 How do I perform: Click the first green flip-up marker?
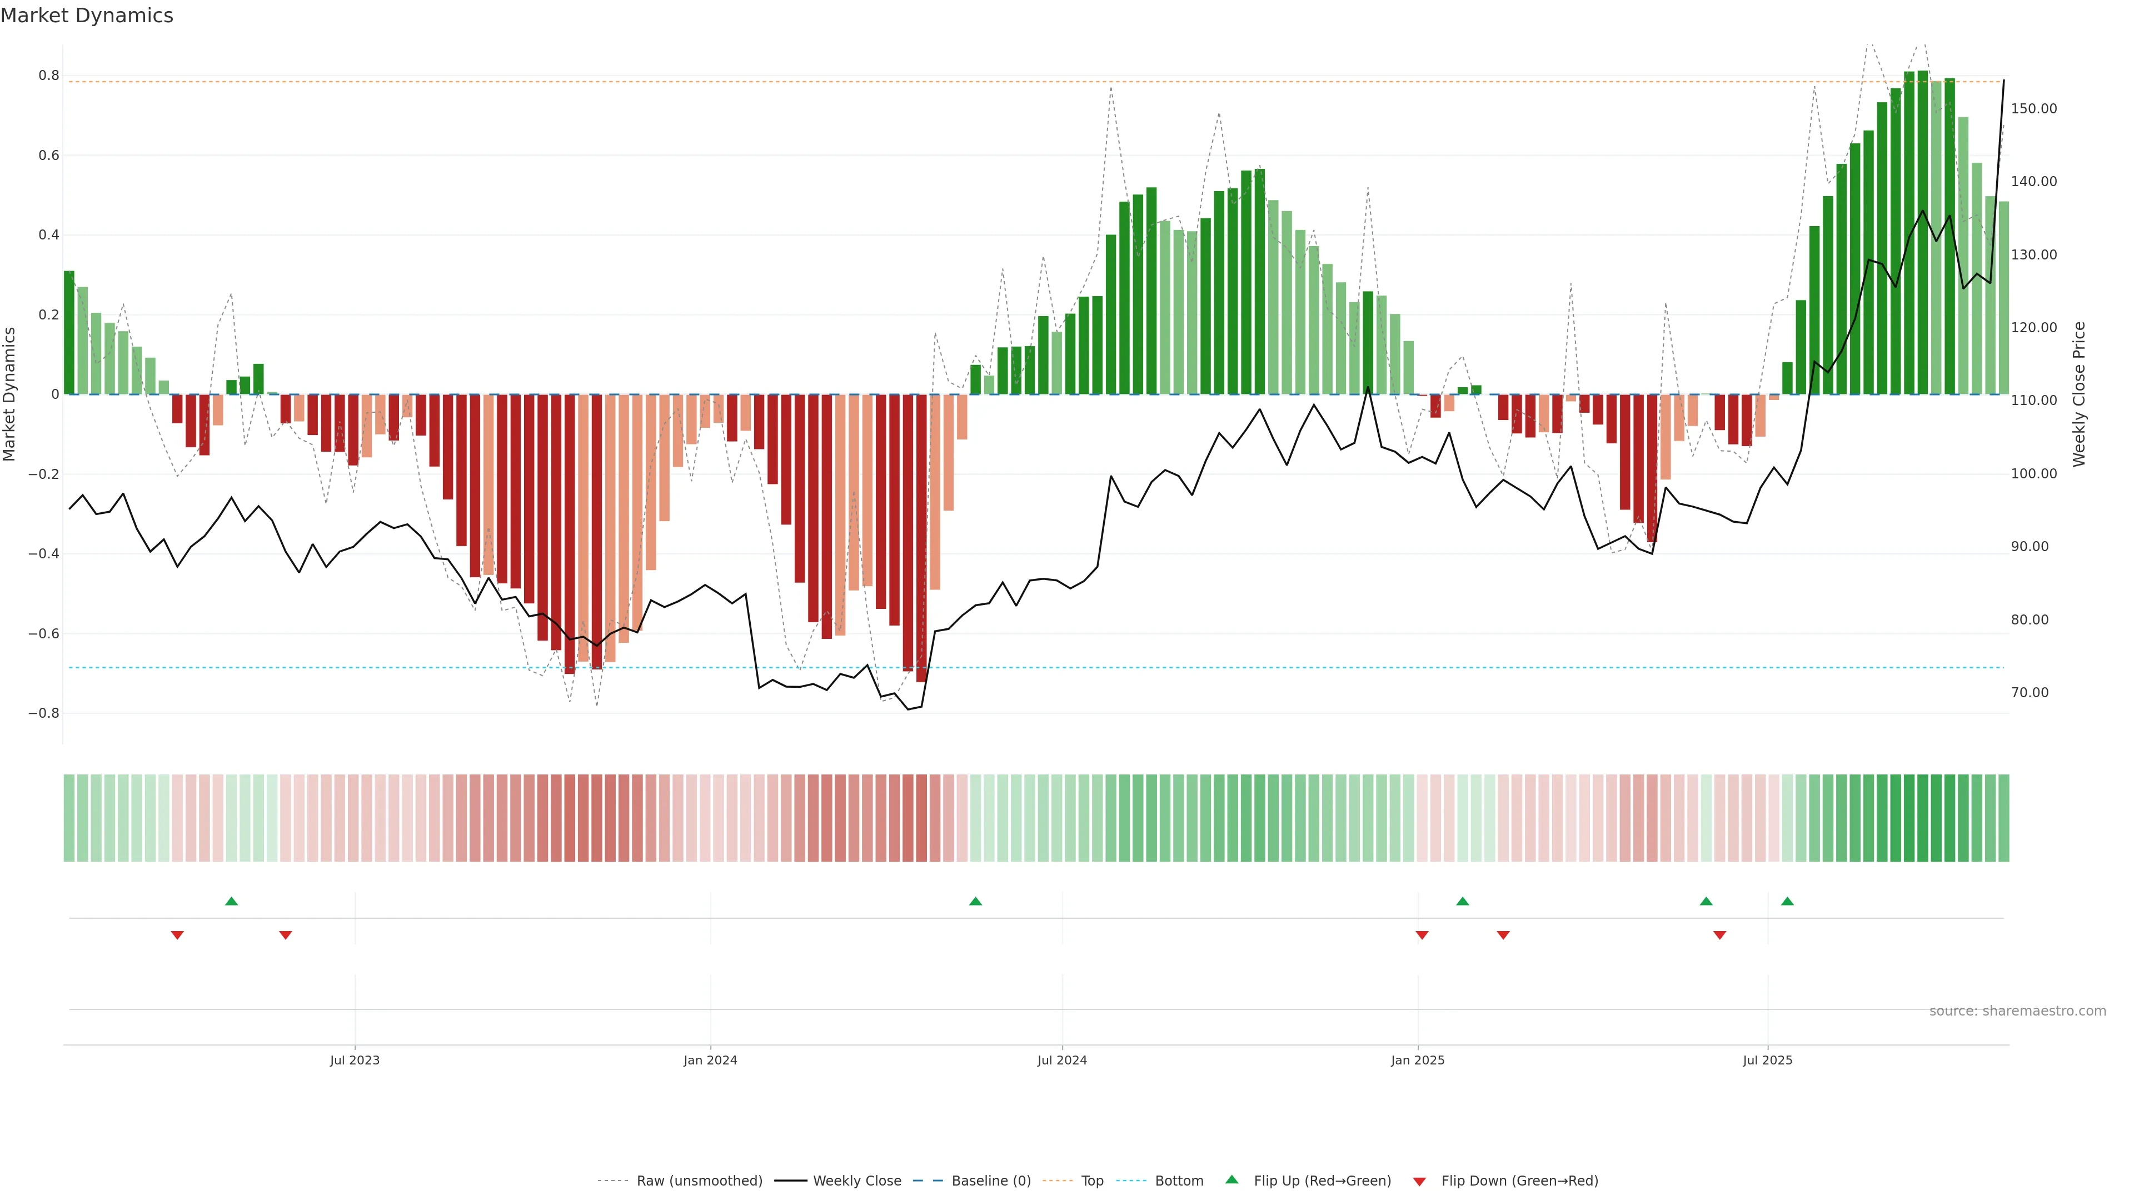pos(231,901)
